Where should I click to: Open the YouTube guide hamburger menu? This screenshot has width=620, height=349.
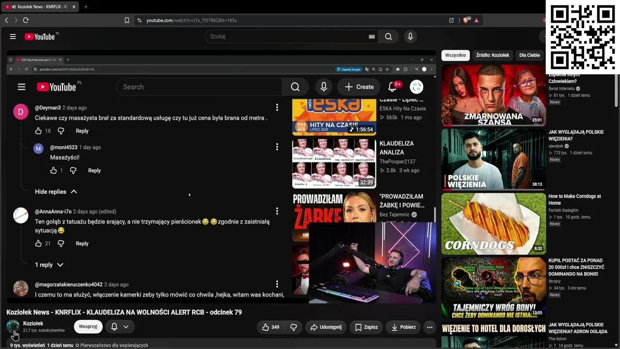click(13, 36)
